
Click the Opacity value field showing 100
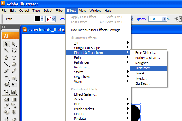click(155, 19)
